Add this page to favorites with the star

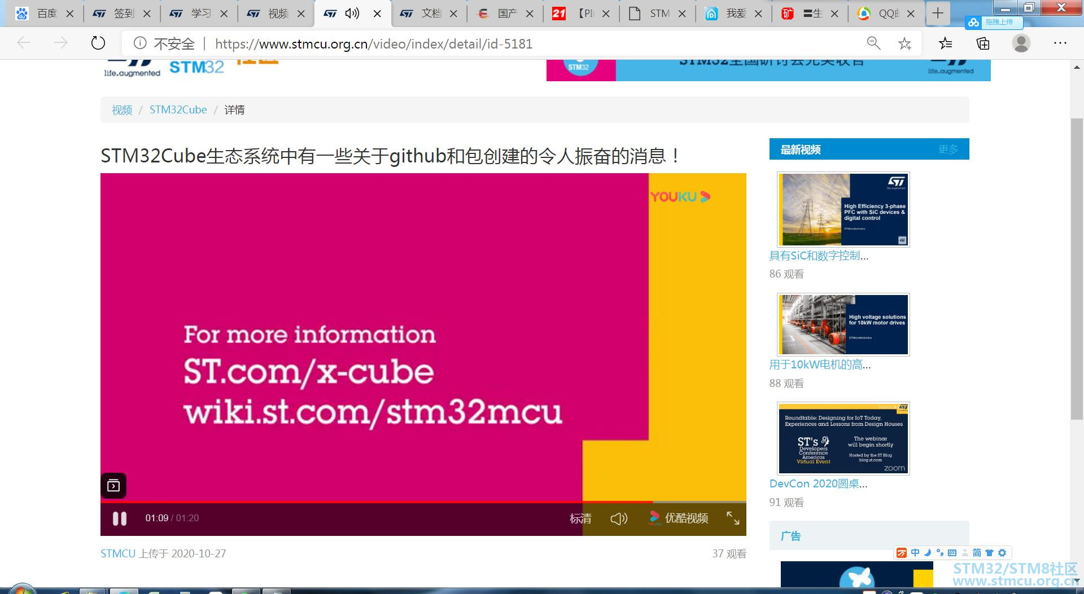[905, 43]
